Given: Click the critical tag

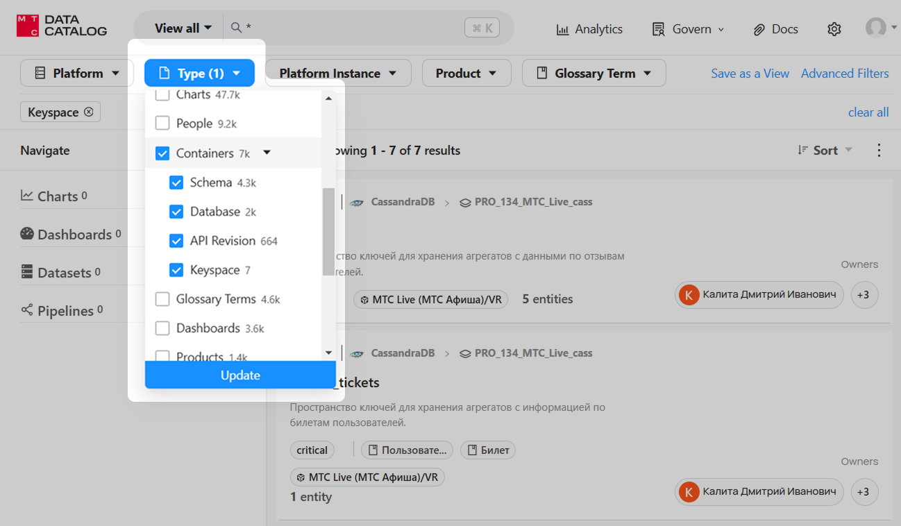Looking at the screenshot, I should (312, 450).
